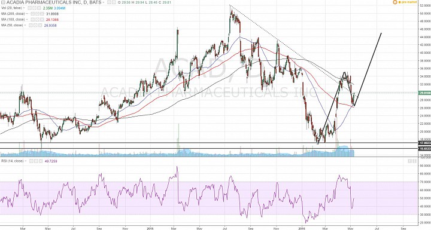Open the RSI (14, close) dropdown arrow
This screenshot has height=230, width=431.
(x=26, y=161)
